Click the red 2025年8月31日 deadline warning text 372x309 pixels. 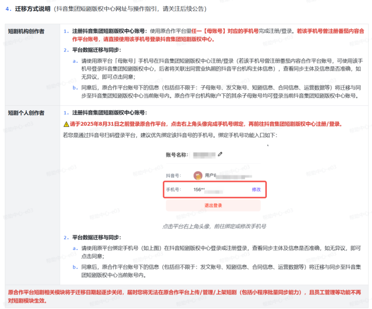click(x=206, y=124)
